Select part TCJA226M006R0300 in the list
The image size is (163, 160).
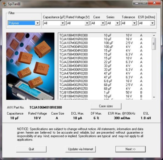click(x=105, y=62)
